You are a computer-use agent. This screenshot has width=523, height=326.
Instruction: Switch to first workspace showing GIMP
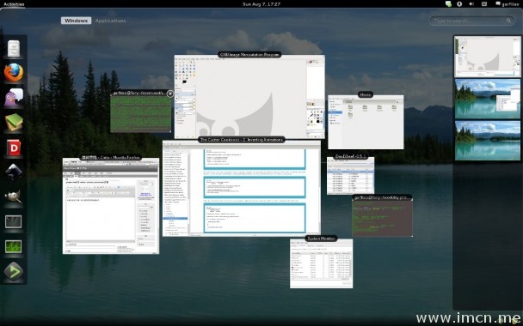pyautogui.click(x=488, y=57)
